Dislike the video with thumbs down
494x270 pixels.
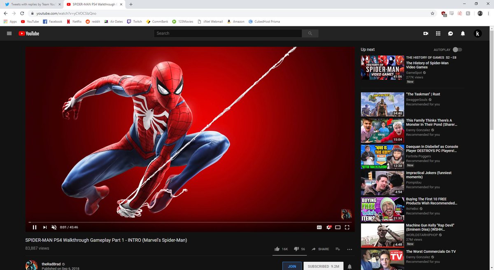tap(300, 249)
